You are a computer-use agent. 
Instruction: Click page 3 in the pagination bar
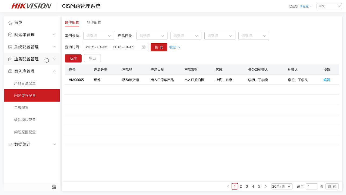[247, 186]
